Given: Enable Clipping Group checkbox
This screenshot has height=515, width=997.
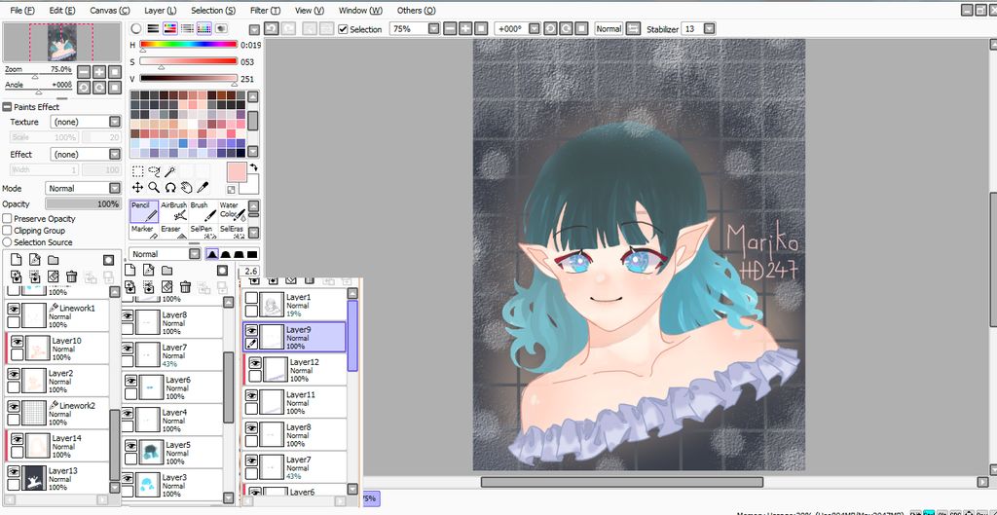Looking at the screenshot, I should [8, 231].
